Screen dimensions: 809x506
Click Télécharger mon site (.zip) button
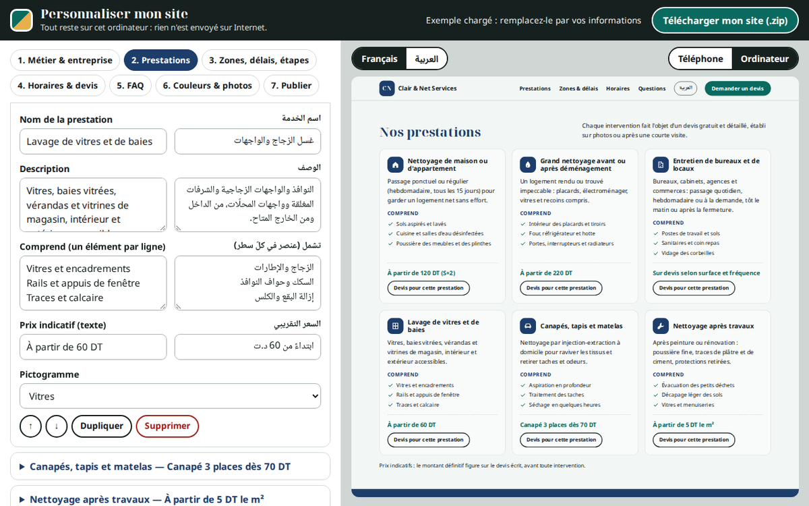coord(725,20)
